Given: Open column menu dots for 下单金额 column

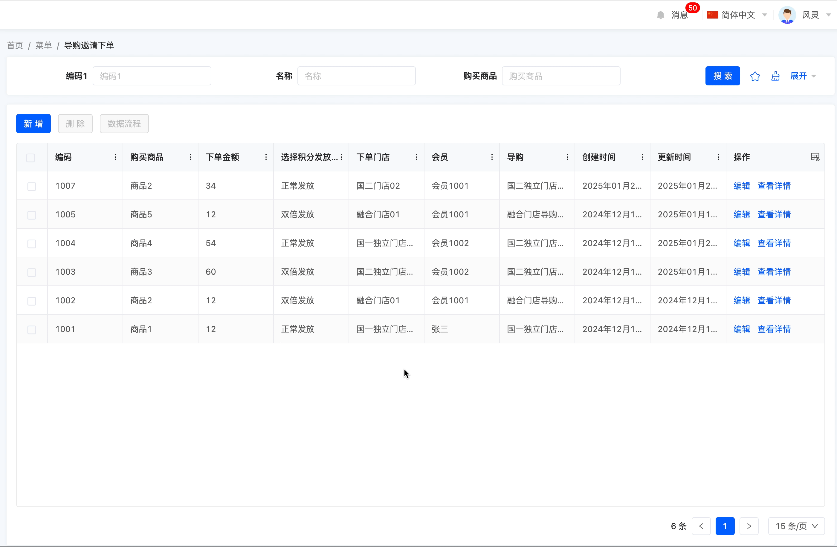Looking at the screenshot, I should click(x=266, y=157).
